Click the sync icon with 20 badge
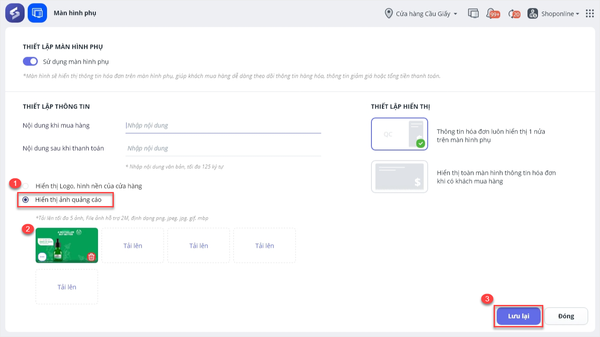600x337 pixels. 513,14
